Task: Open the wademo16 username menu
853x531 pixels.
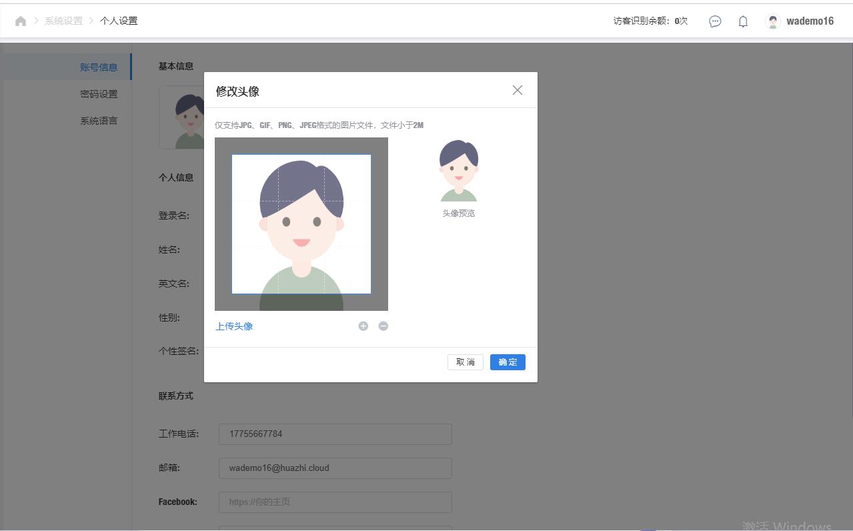Action: tap(810, 21)
